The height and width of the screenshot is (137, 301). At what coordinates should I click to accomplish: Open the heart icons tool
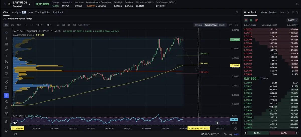[x=6, y=73]
